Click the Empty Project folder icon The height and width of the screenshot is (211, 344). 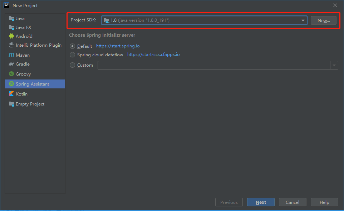[x=11, y=104]
